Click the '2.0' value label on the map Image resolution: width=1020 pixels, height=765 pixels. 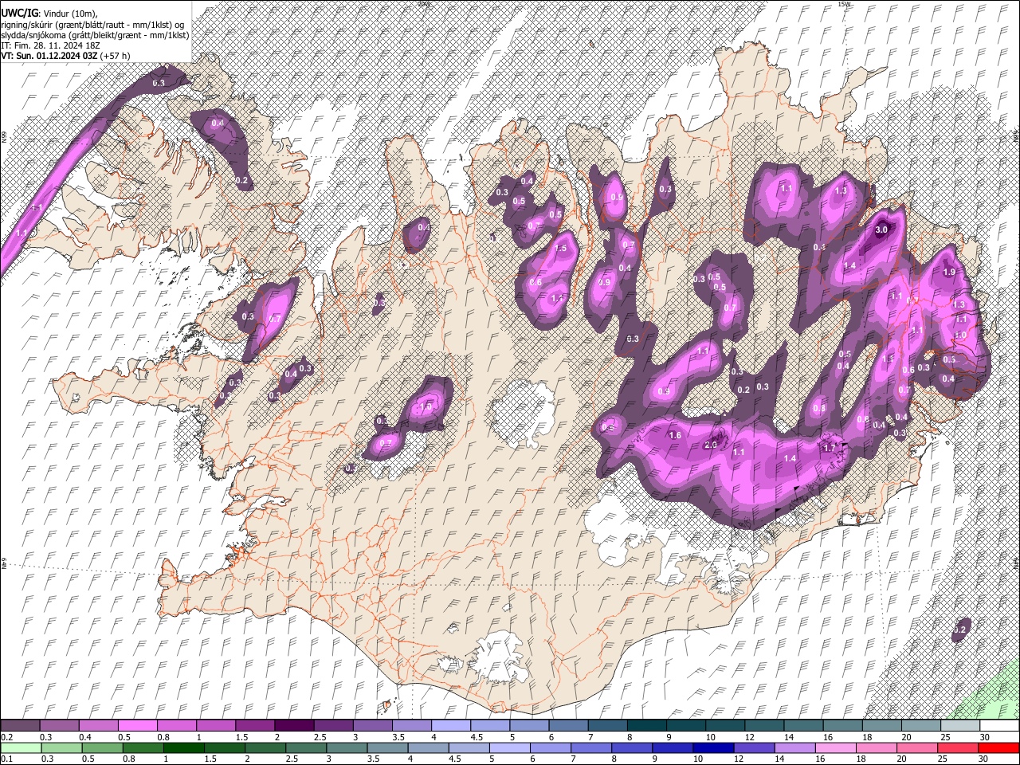(712, 445)
